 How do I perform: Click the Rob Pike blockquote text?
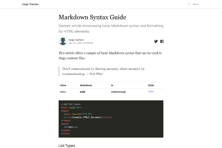click(x=103, y=71)
